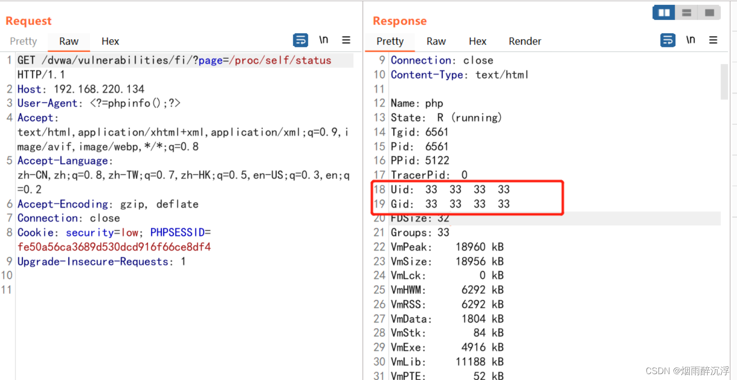Switch Request view to Hex tab
Image resolution: width=737 pixels, height=380 pixels.
110,42
